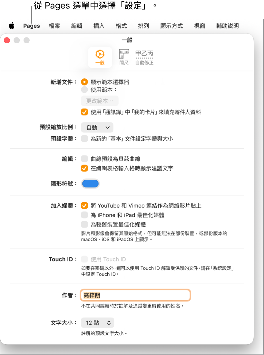The width and height of the screenshot is (264, 355).
Task: Open the Pages menu
Action: point(32,26)
